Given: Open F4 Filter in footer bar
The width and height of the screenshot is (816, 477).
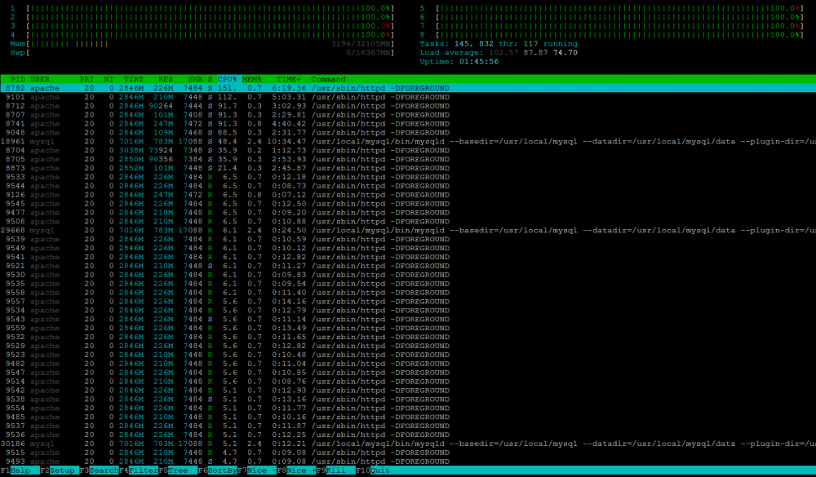Looking at the screenshot, I should pyautogui.click(x=139, y=470).
